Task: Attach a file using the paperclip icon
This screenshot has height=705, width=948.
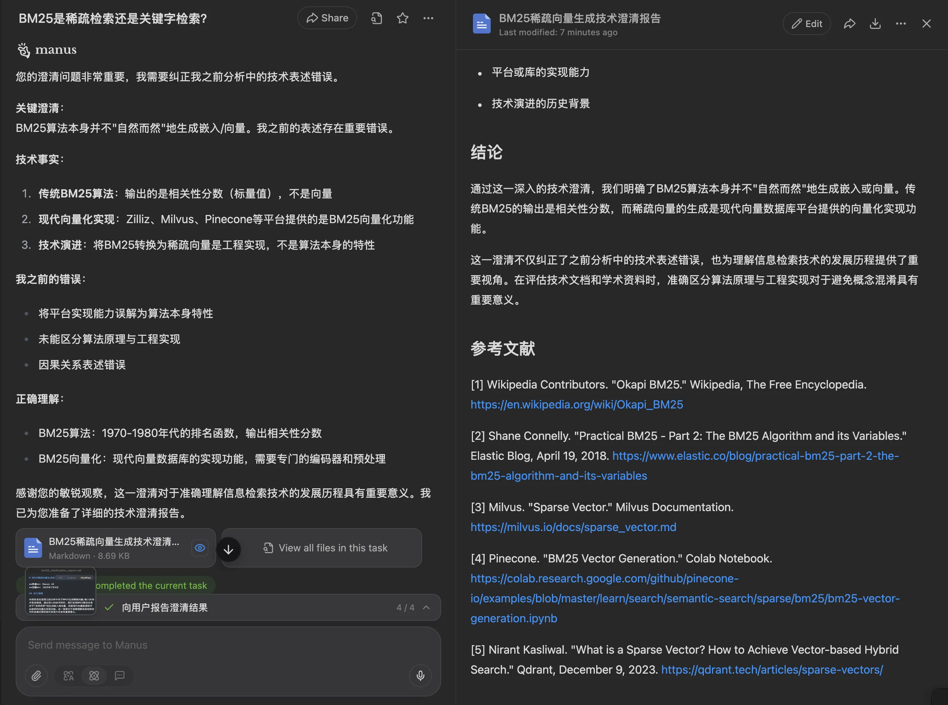Action: (x=37, y=675)
